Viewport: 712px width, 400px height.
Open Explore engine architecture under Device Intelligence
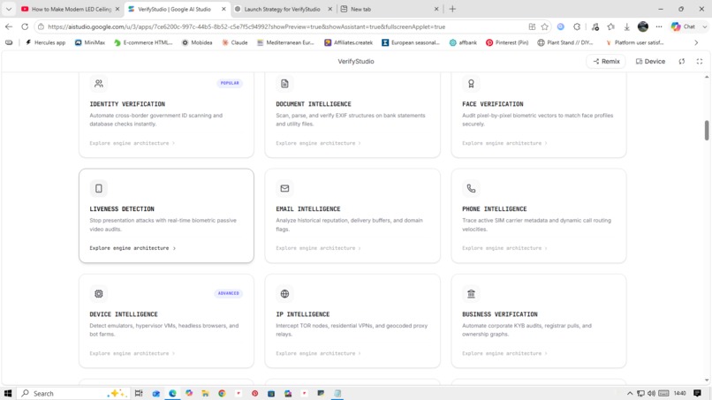click(x=133, y=353)
